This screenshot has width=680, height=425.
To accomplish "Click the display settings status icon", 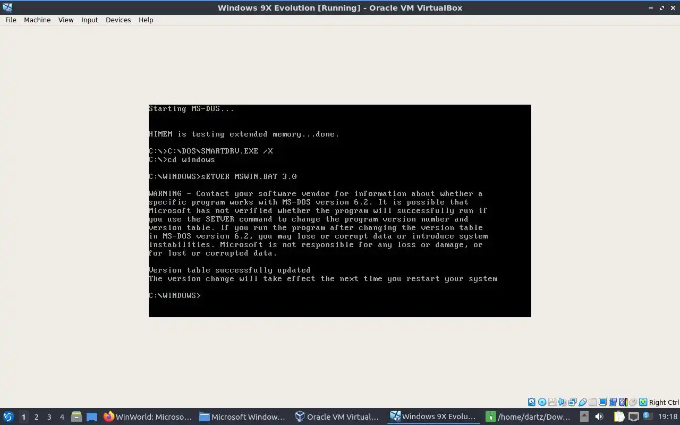I will [x=602, y=402].
